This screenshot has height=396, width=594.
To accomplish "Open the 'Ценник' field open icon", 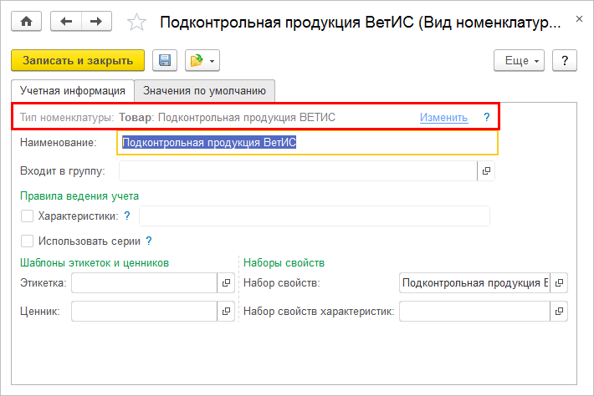I will 226,312.
